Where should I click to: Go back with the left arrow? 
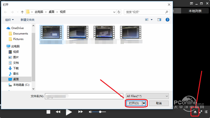[5, 12]
